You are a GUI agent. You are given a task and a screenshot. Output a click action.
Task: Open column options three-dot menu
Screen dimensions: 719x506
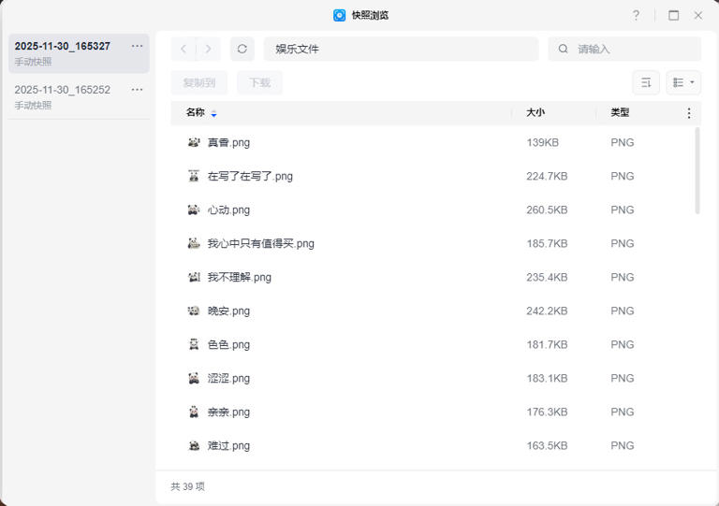click(x=689, y=113)
